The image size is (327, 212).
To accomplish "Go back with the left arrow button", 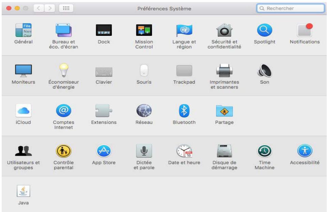I will pos(39,8).
